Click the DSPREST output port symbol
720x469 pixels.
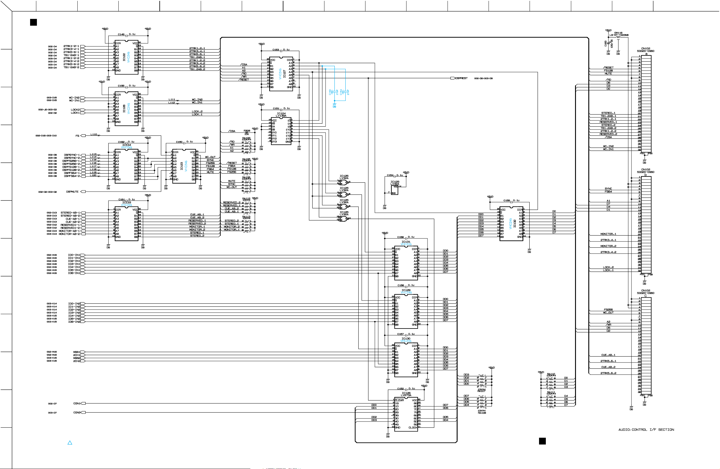(x=453, y=78)
